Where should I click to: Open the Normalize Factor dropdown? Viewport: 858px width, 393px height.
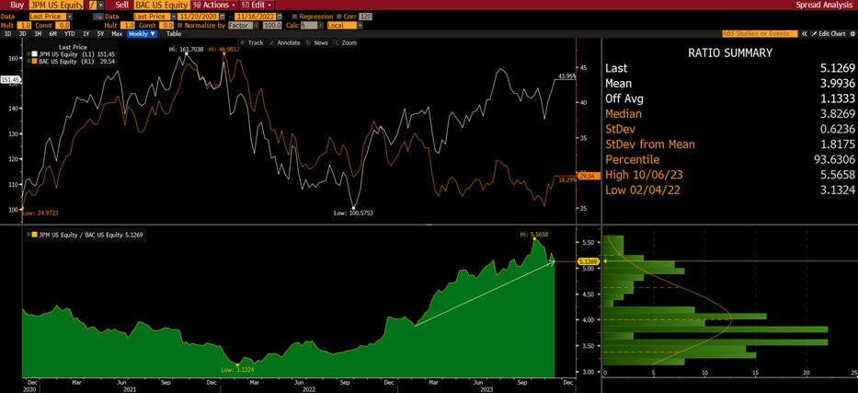point(256,25)
